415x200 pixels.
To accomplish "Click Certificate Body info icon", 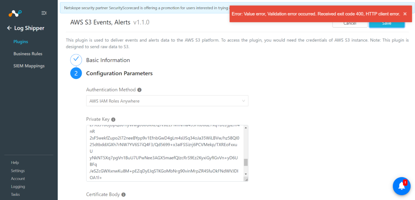I will click(x=123, y=194).
